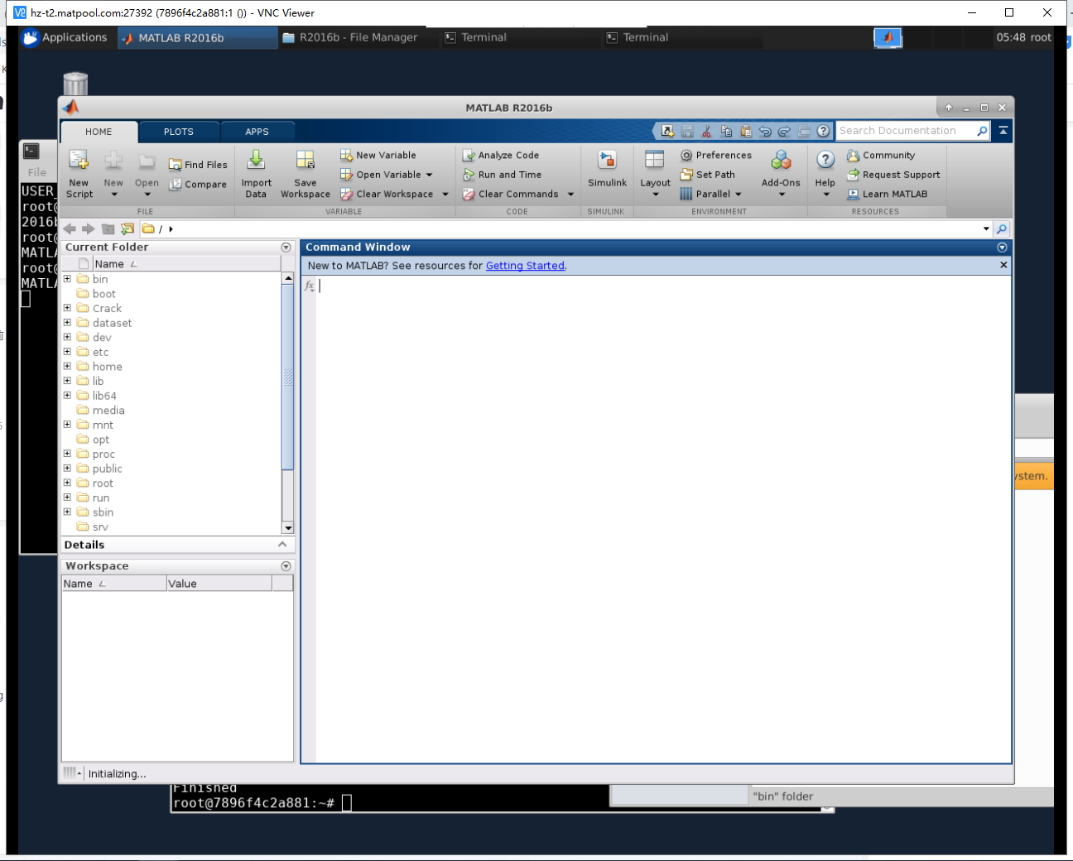The image size is (1073, 861).
Task: Click the Copy icon in the quick access toolbar
Action: point(726,131)
